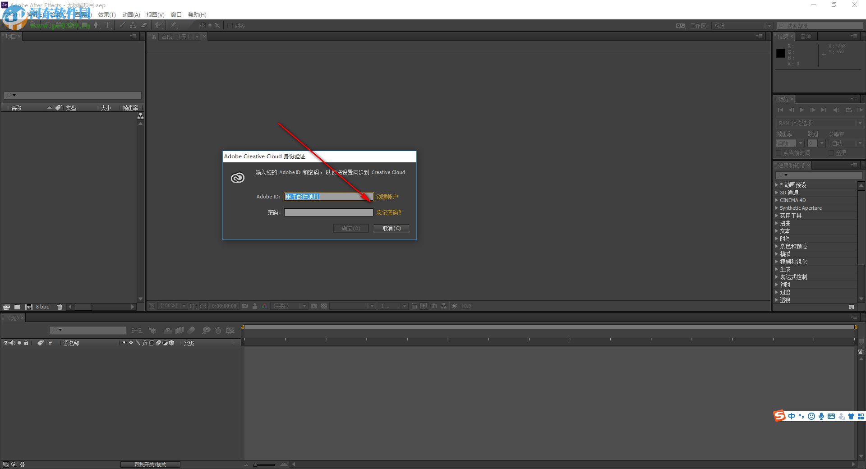This screenshot has height=469, width=866.
Task: Expand the 动画预设 effects category
Action: 777,185
